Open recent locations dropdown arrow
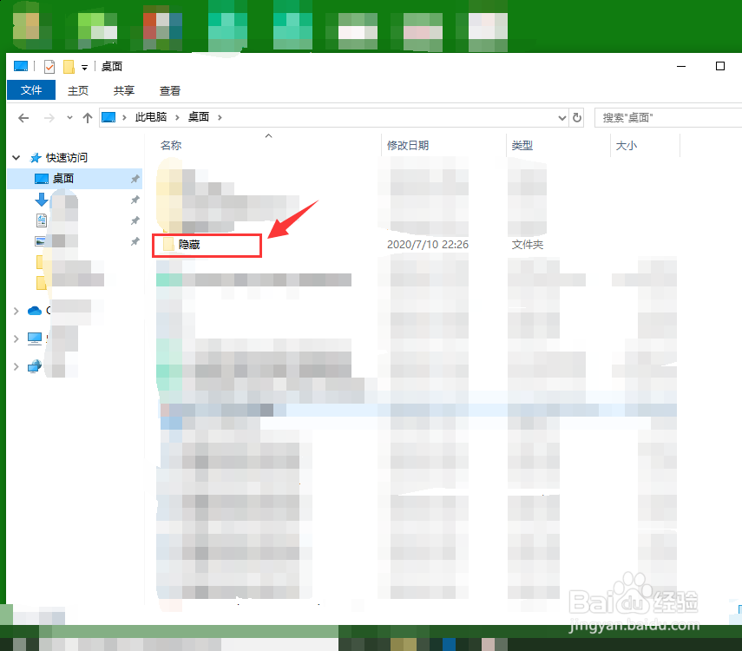Screen dimensions: 742x651 click(x=70, y=118)
